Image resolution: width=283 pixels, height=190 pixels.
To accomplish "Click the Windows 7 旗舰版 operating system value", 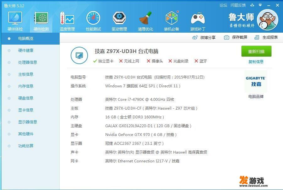I will [x=143, y=86].
